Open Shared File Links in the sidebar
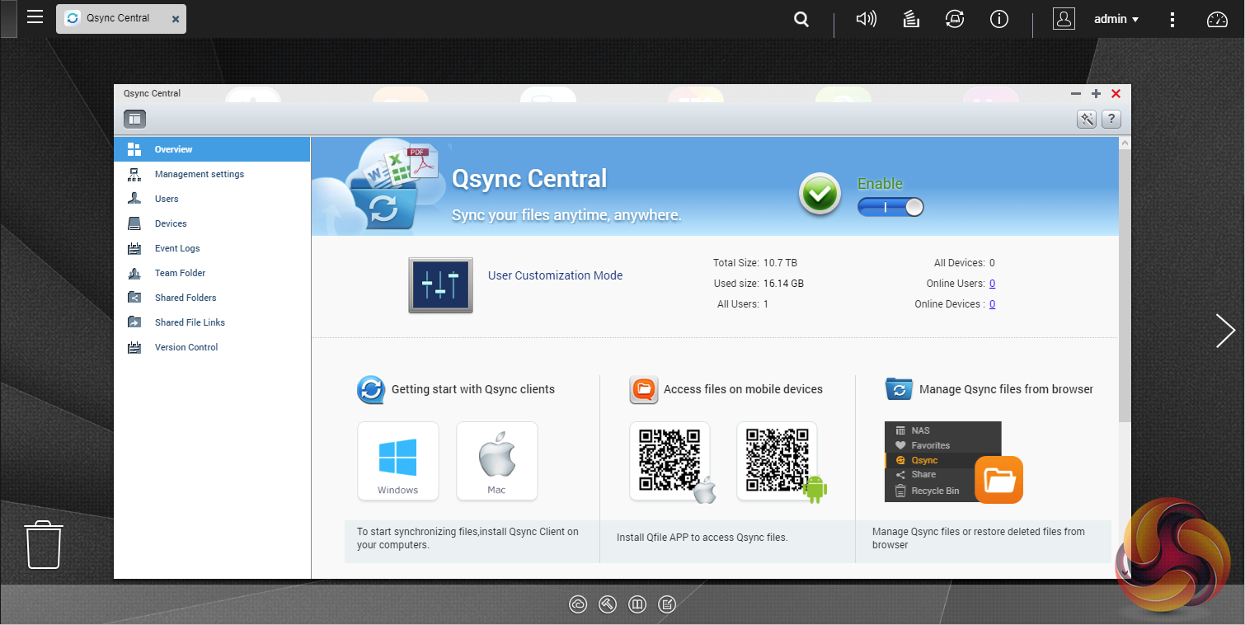 212,322
